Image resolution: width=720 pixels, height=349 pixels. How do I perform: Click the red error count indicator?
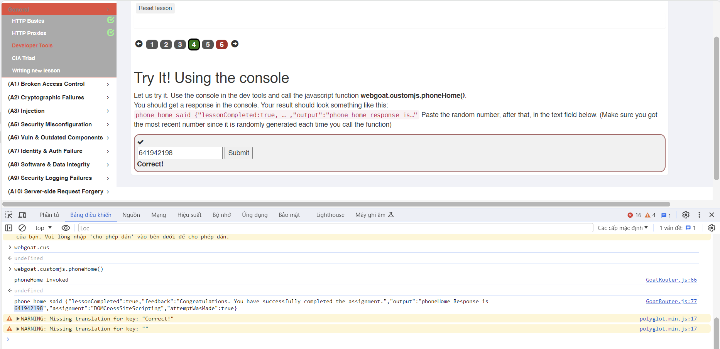point(634,215)
